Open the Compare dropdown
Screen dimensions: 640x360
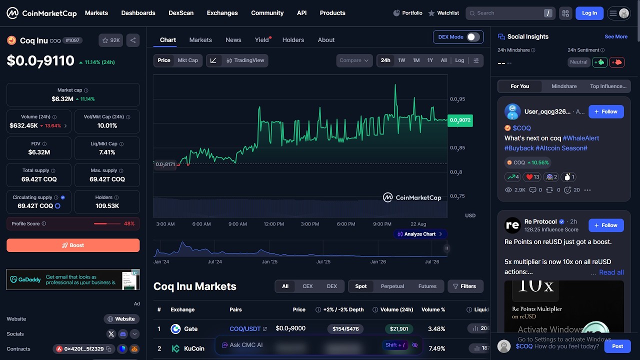click(x=354, y=60)
